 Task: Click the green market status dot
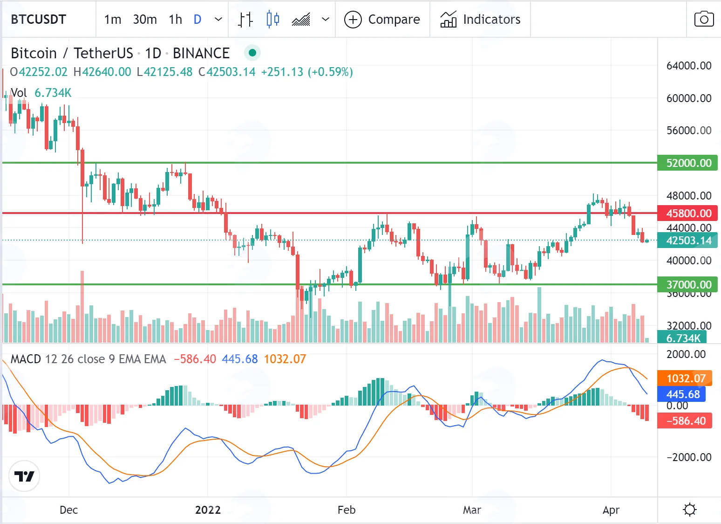point(252,53)
